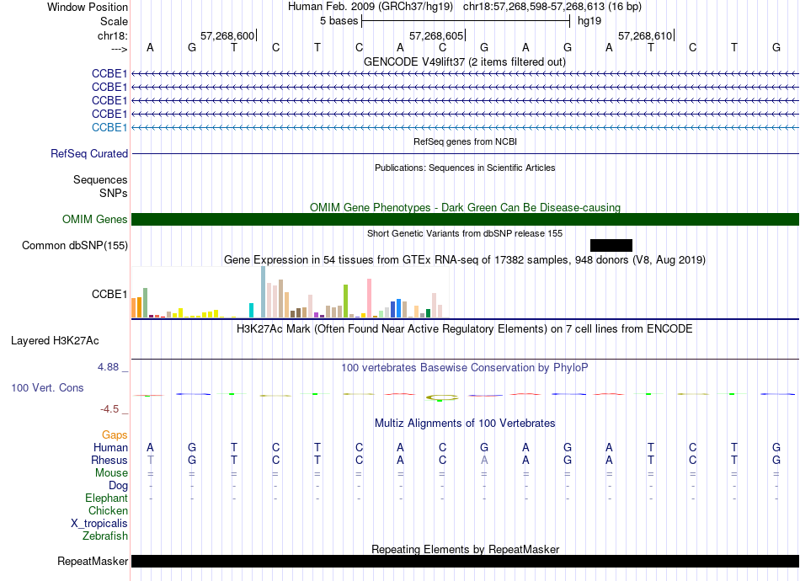Click 'Multiz Alignments of 100 Vertebrates' title

pyautogui.click(x=465, y=424)
